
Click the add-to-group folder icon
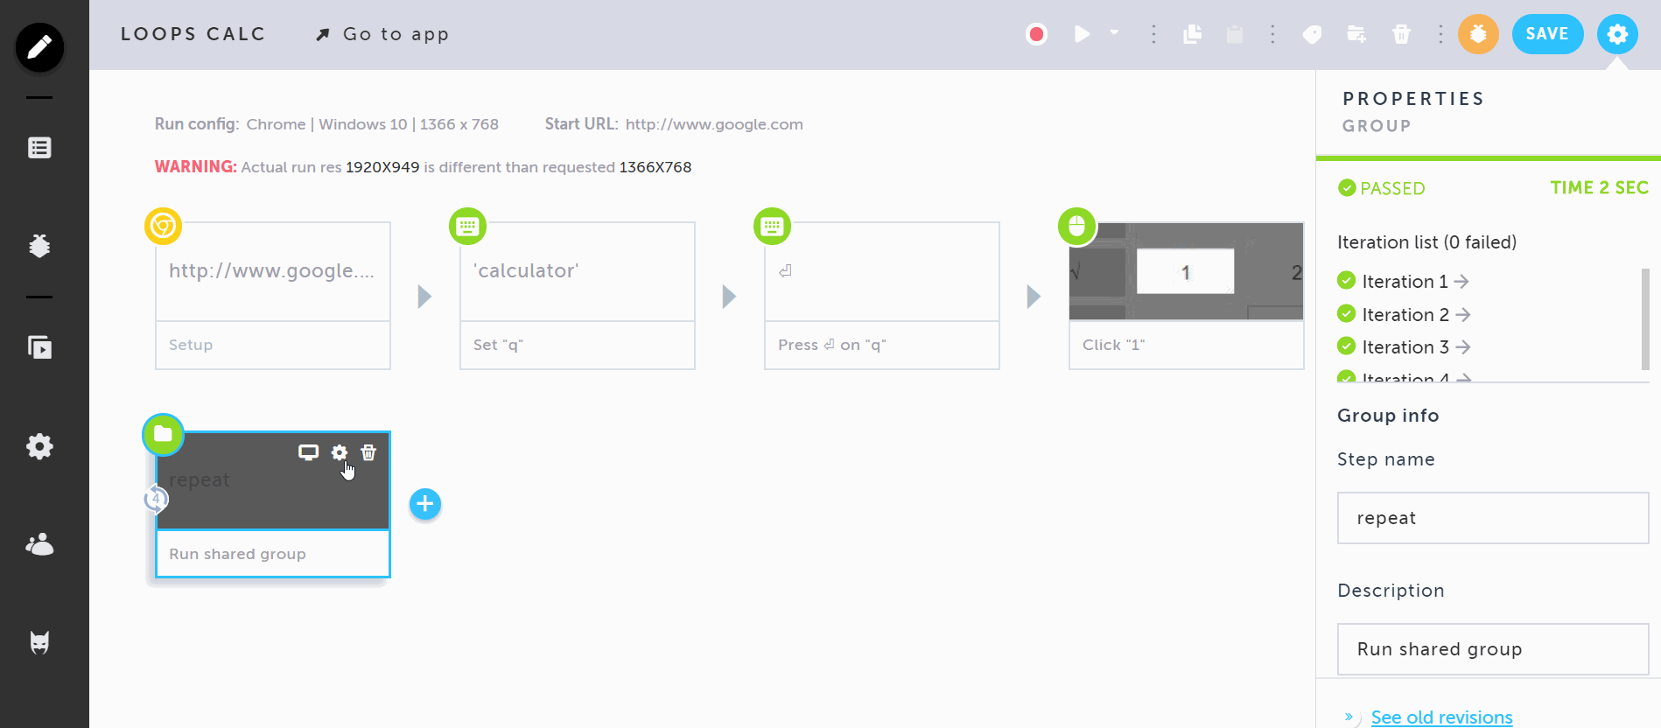pos(1356,34)
